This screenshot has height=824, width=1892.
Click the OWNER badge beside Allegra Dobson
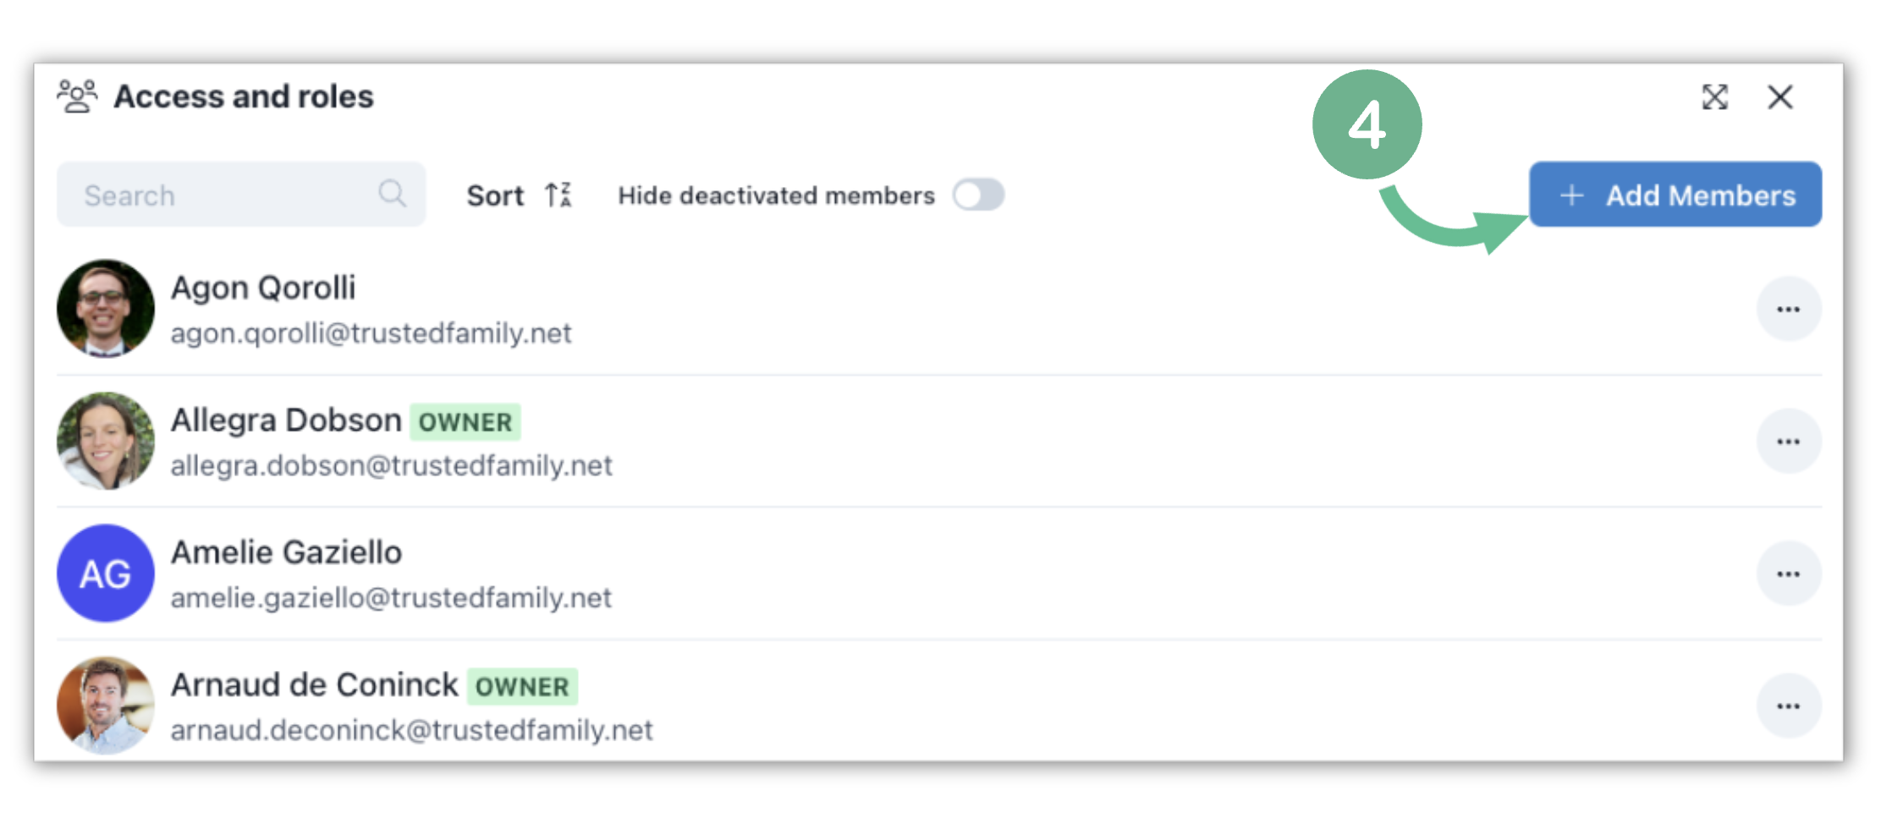pyautogui.click(x=465, y=422)
